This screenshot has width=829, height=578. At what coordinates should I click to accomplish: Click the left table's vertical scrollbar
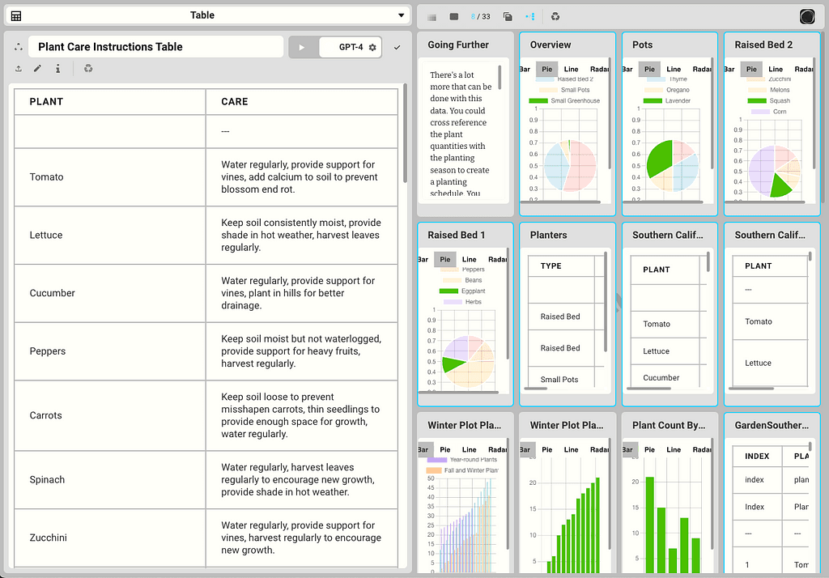coord(406,133)
